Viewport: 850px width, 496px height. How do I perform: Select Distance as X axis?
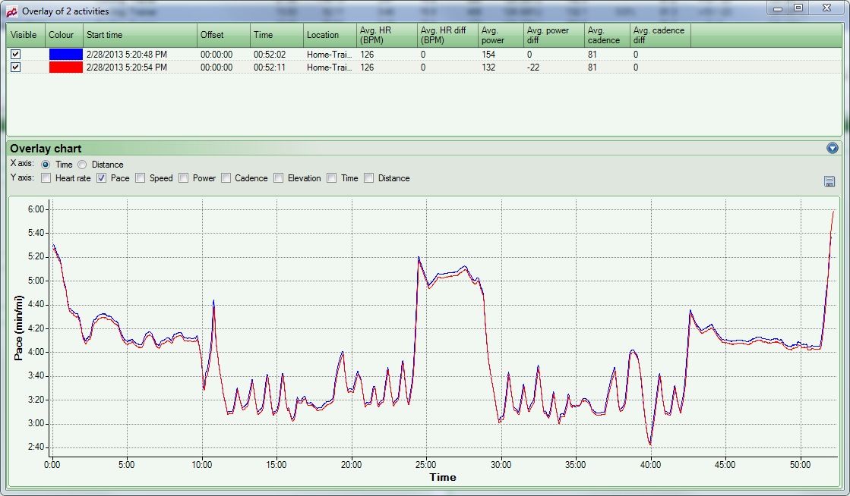click(x=82, y=165)
